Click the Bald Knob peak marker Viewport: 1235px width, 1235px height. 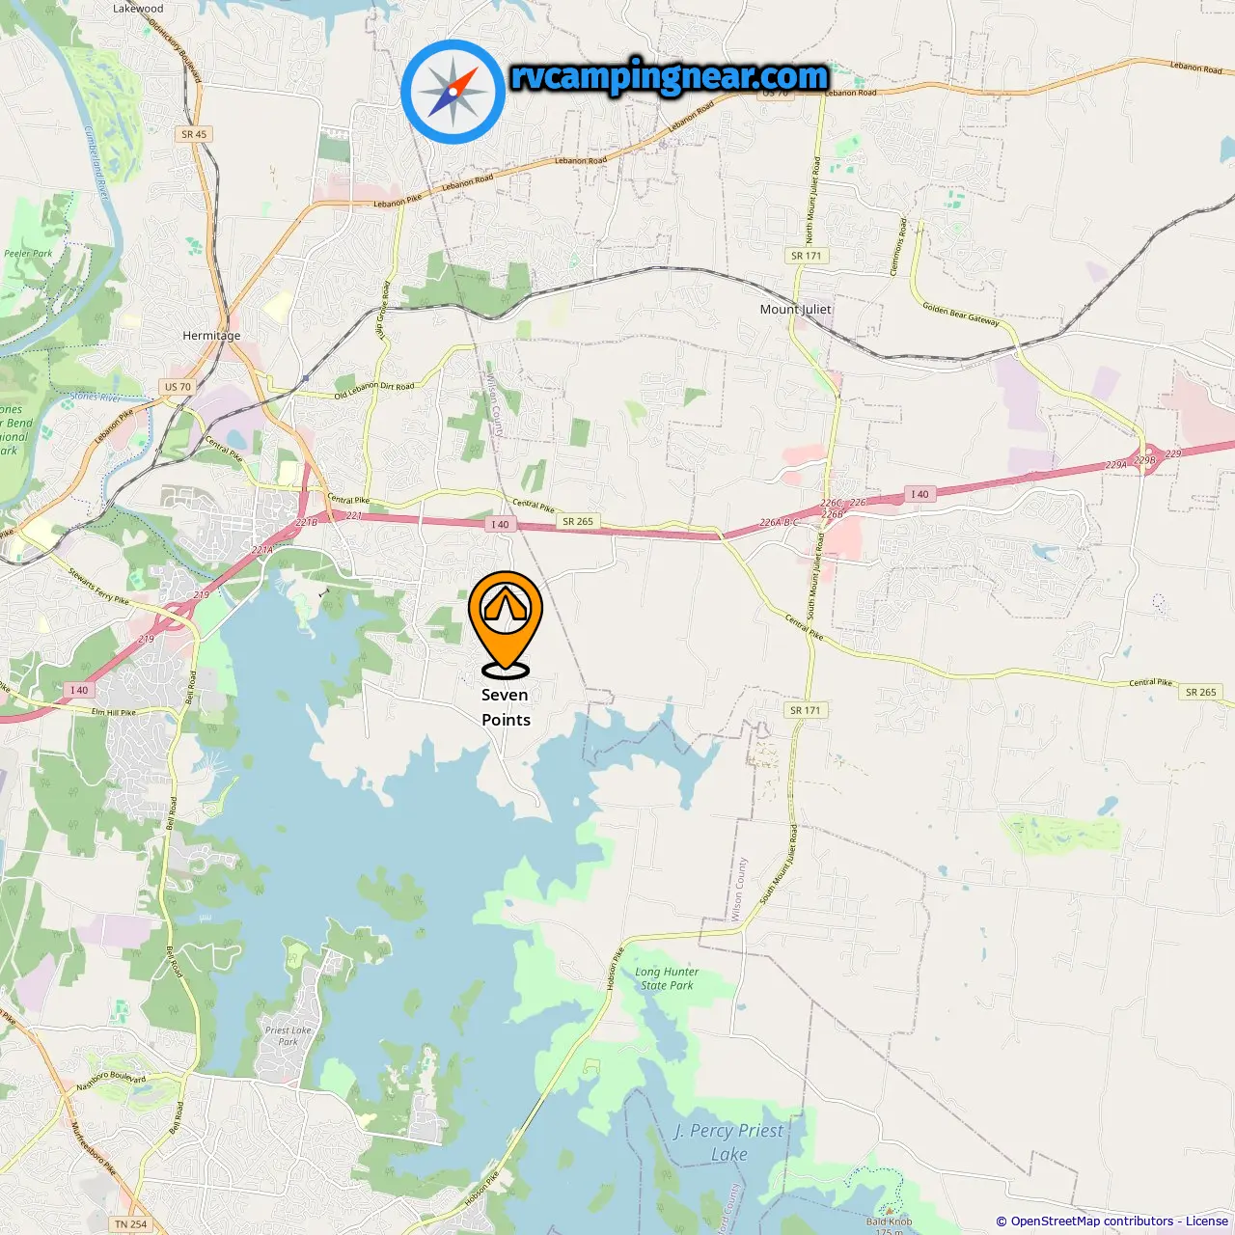point(890,1210)
